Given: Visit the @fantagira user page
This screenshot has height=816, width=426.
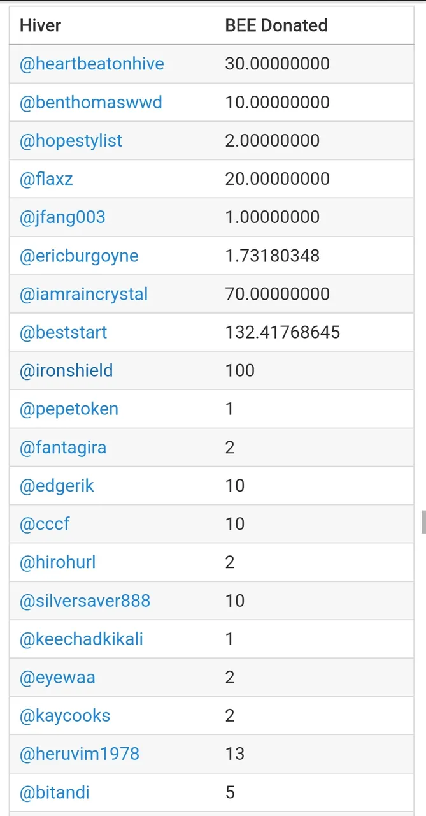Looking at the screenshot, I should (x=63, y=448).
